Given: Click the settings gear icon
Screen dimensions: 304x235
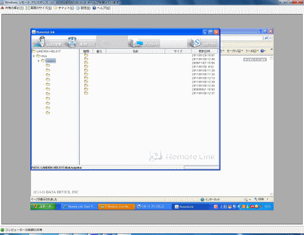Looking at the screenshot, I should (78, 8).
